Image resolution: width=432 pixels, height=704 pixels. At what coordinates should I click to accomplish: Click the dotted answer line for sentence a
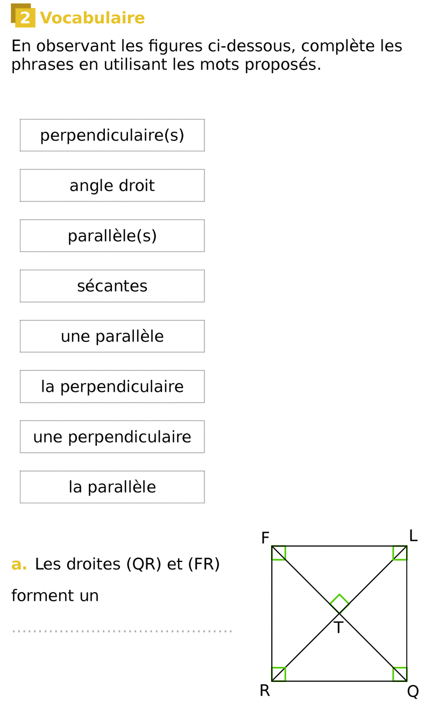122,630
